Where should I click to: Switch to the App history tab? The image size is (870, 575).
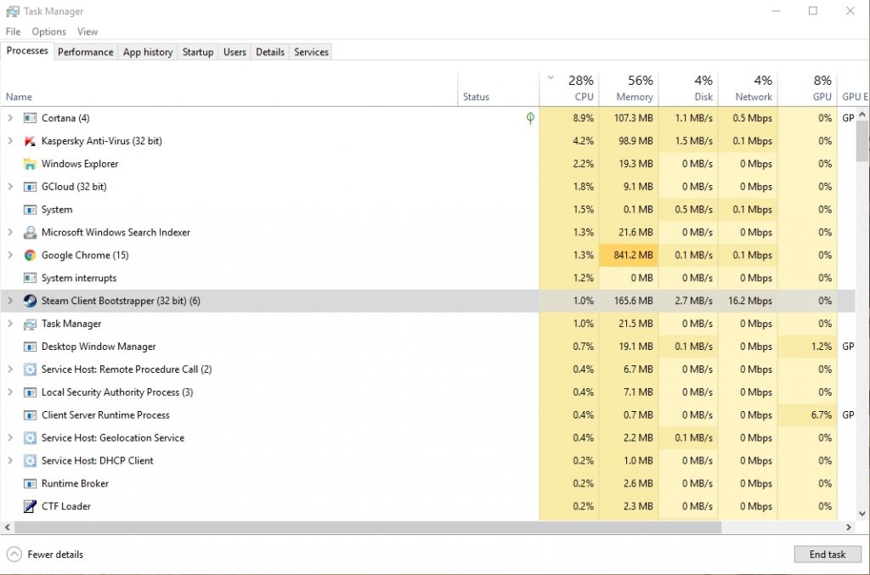click(x=148, y=52)
